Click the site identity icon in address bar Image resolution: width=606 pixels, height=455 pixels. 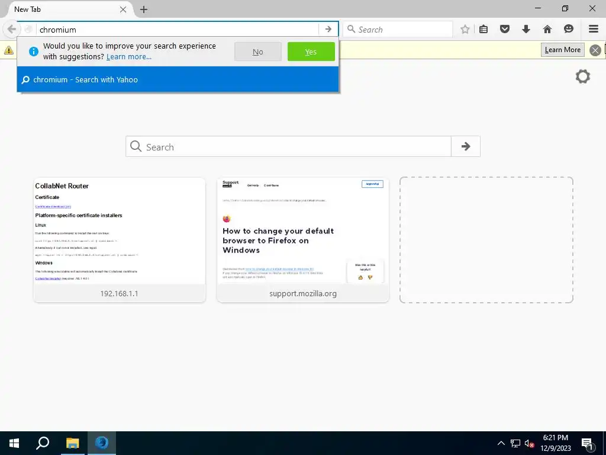(28, 30)
